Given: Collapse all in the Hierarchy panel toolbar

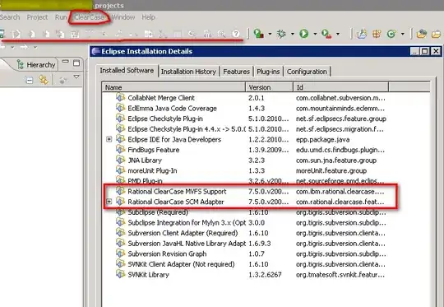Looking at the screenshot, I should pyautogui.click(x=29, y=81).
